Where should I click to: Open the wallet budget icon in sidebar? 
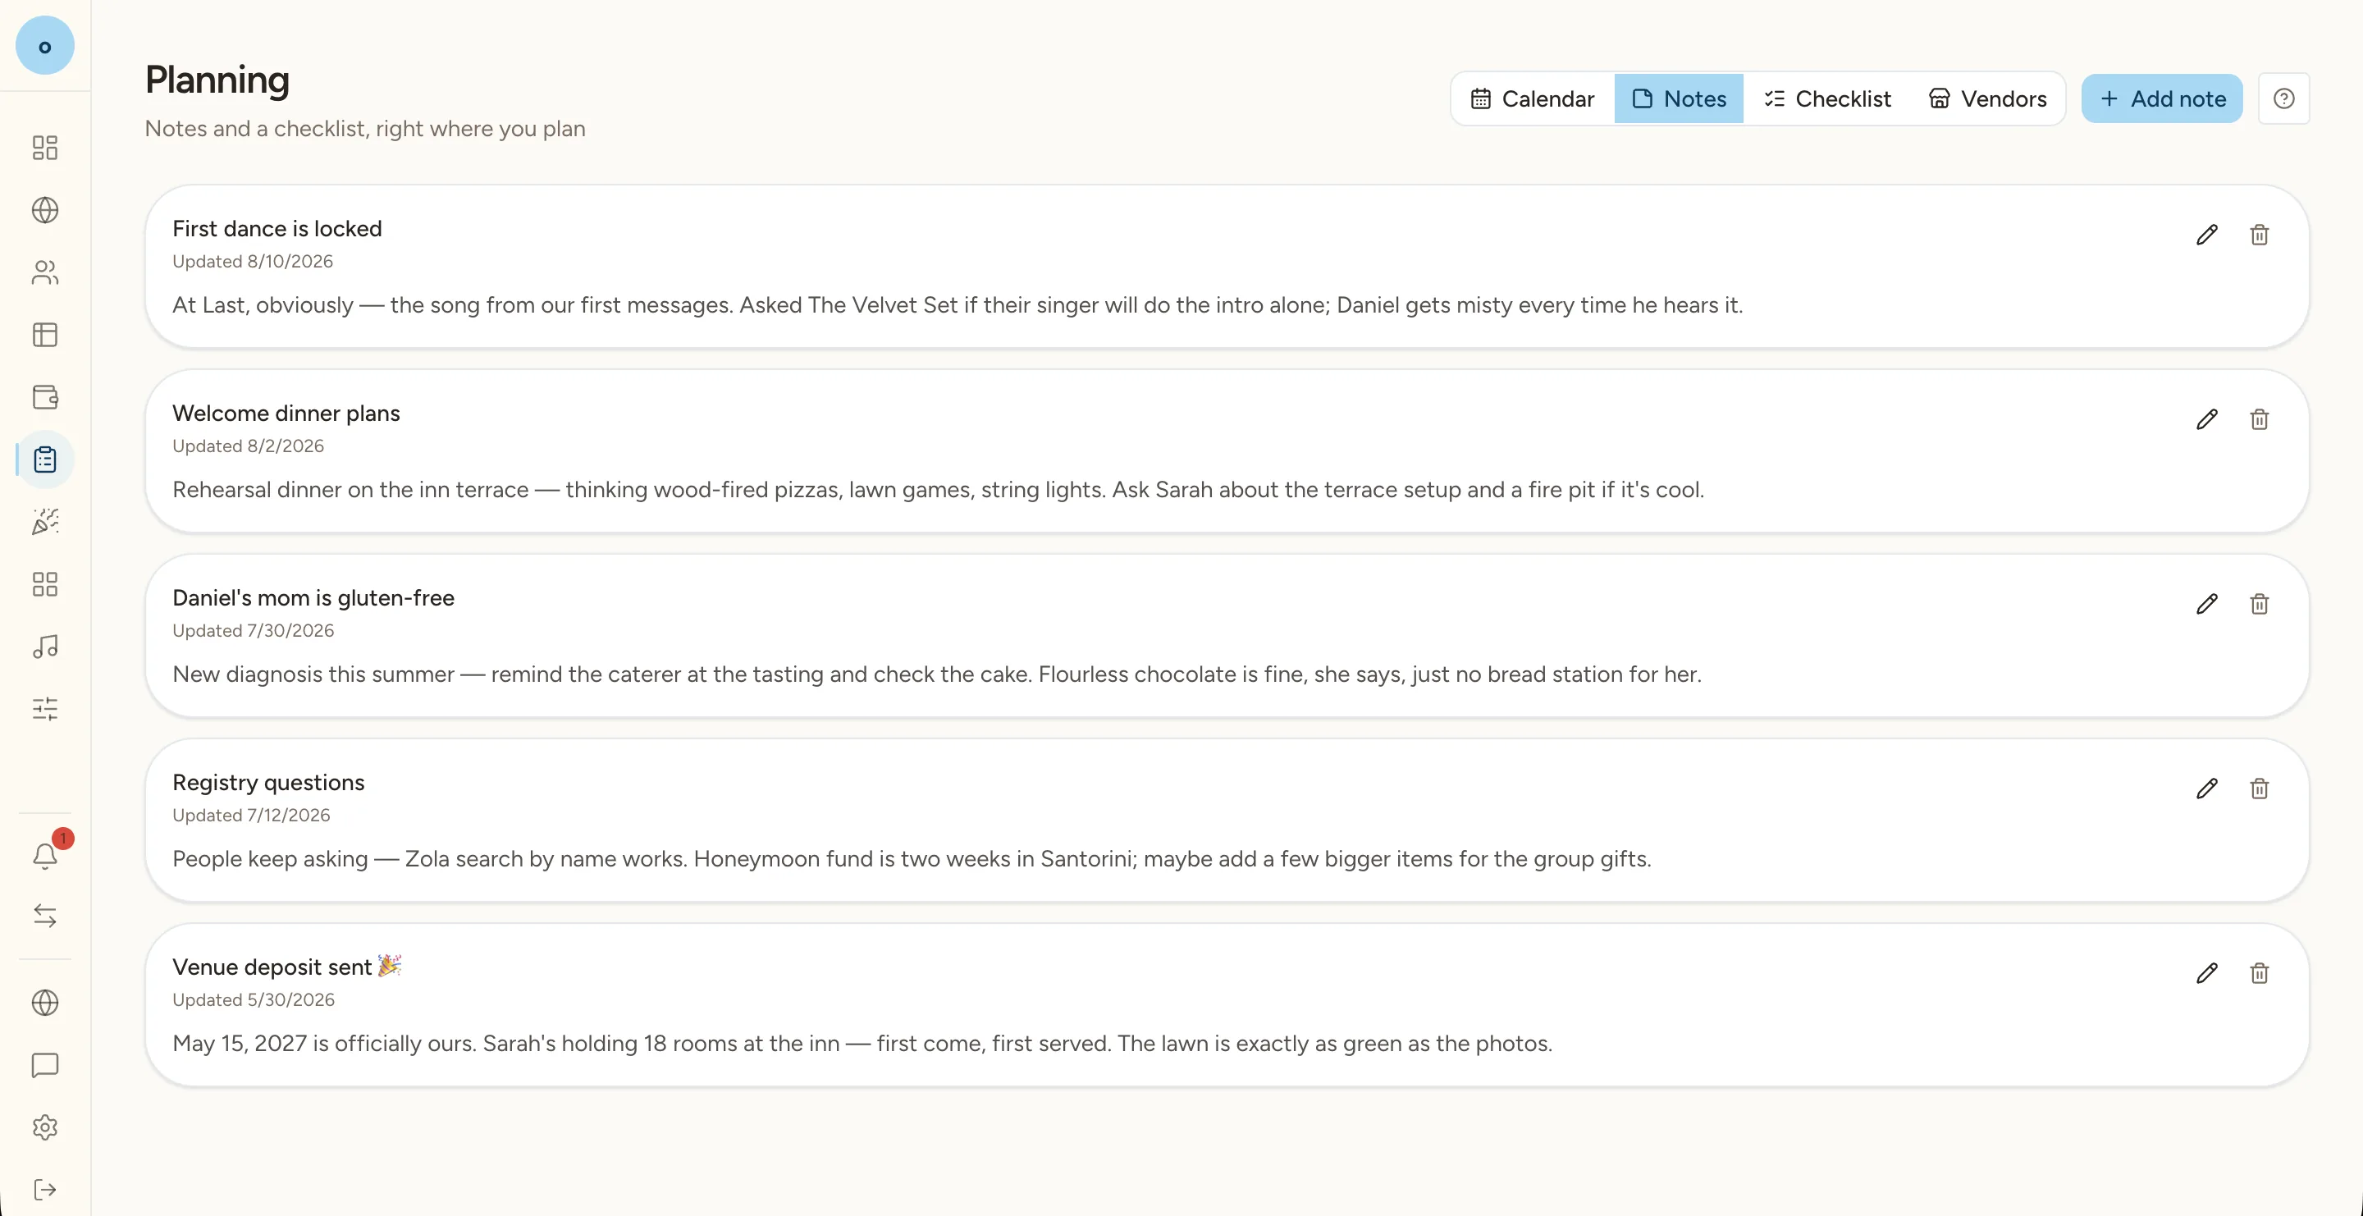point(45,397)
